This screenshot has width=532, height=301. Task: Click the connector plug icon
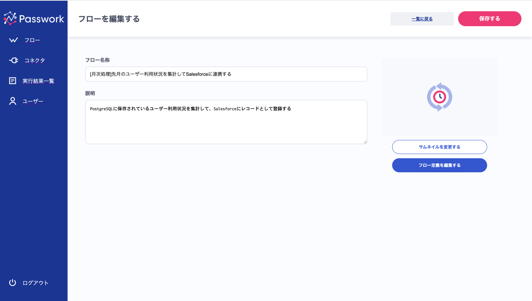coord(13,60)
